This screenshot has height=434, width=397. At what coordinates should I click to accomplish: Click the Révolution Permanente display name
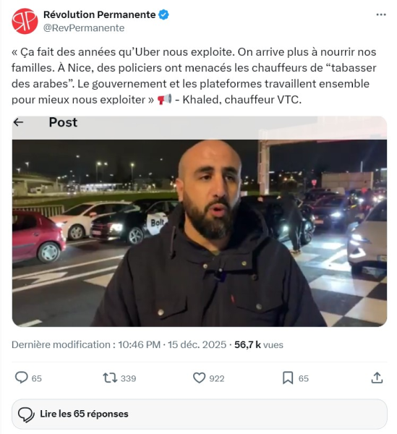(100, 14)
